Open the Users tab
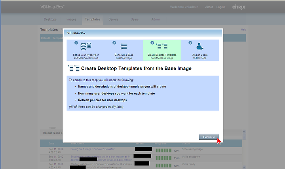The height and width of the screenshot is (169, 285). [135, 19]
